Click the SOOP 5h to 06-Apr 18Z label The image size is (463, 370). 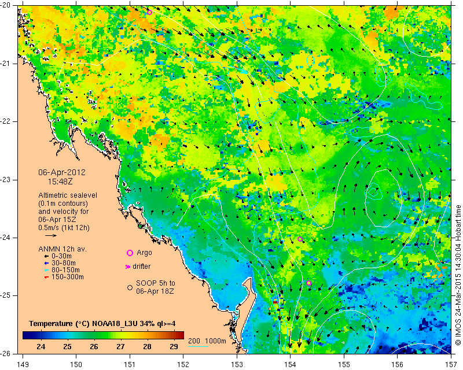pos(156,287)
